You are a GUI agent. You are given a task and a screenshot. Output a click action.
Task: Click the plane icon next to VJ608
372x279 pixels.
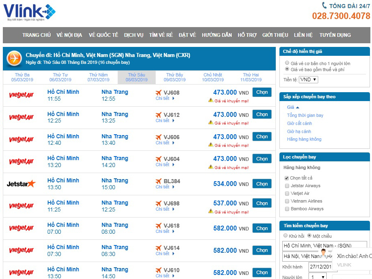click(x=159, y=93)
